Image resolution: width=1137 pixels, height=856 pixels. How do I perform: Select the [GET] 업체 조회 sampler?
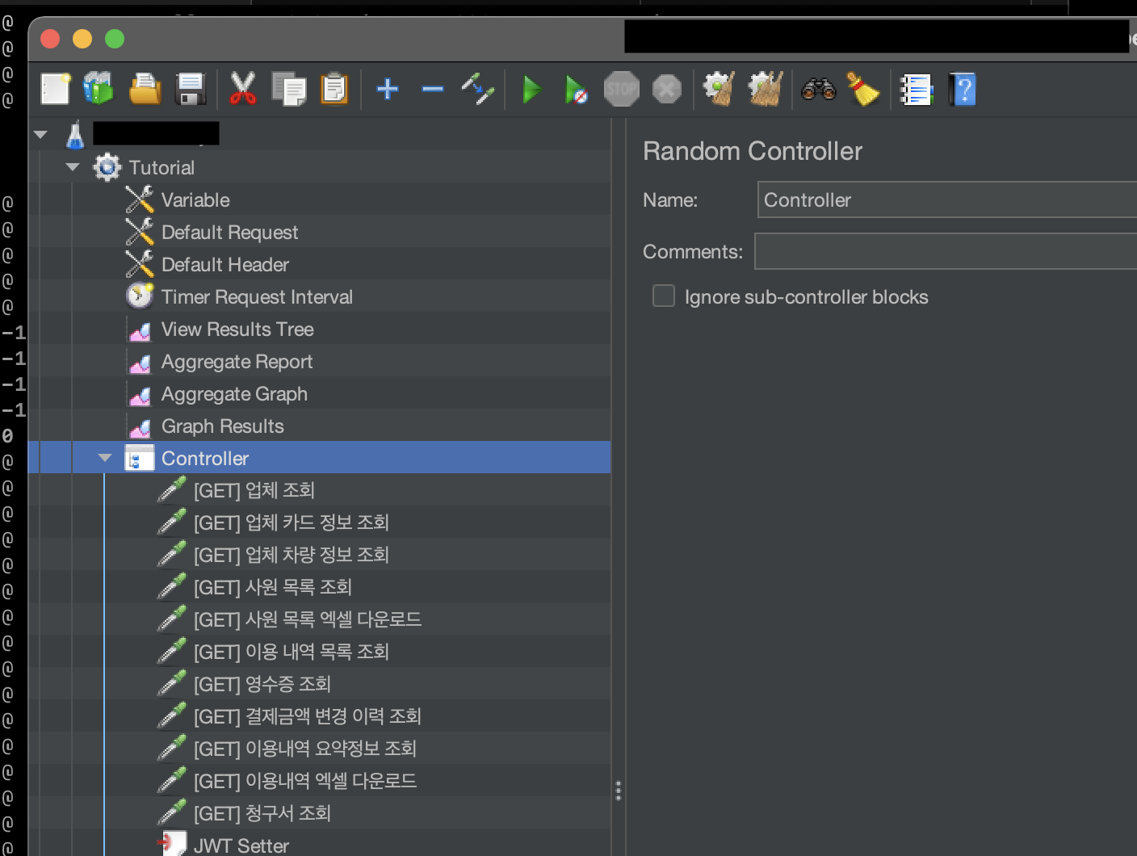[x=254, y=490]
